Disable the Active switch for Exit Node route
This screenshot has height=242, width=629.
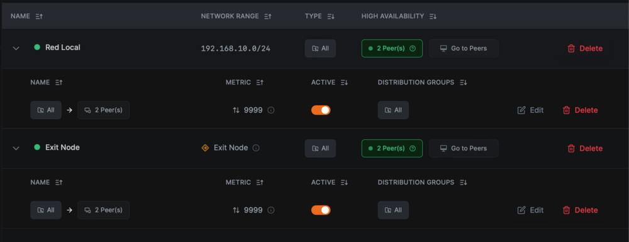[x=321, y=210]
